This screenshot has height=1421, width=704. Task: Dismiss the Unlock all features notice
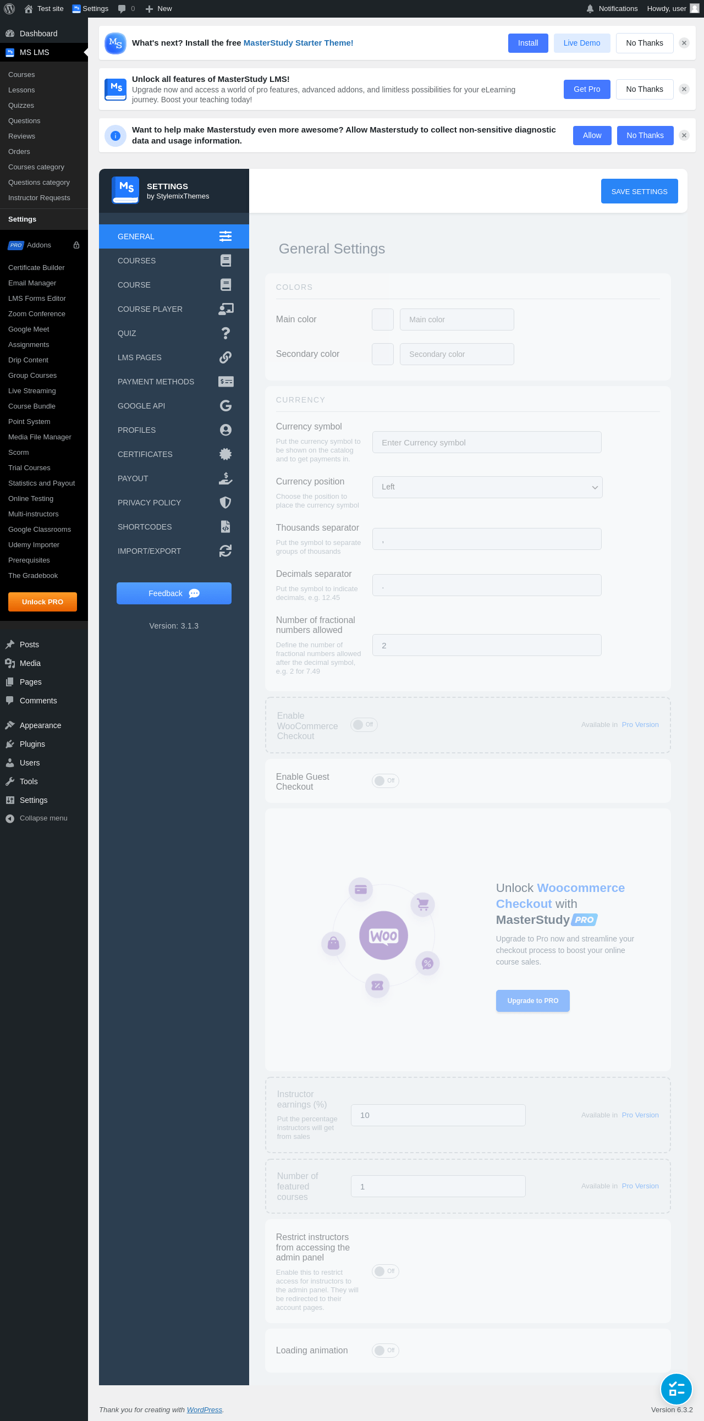point(684,90)
